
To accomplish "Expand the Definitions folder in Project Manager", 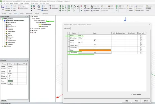I will 3,46.
